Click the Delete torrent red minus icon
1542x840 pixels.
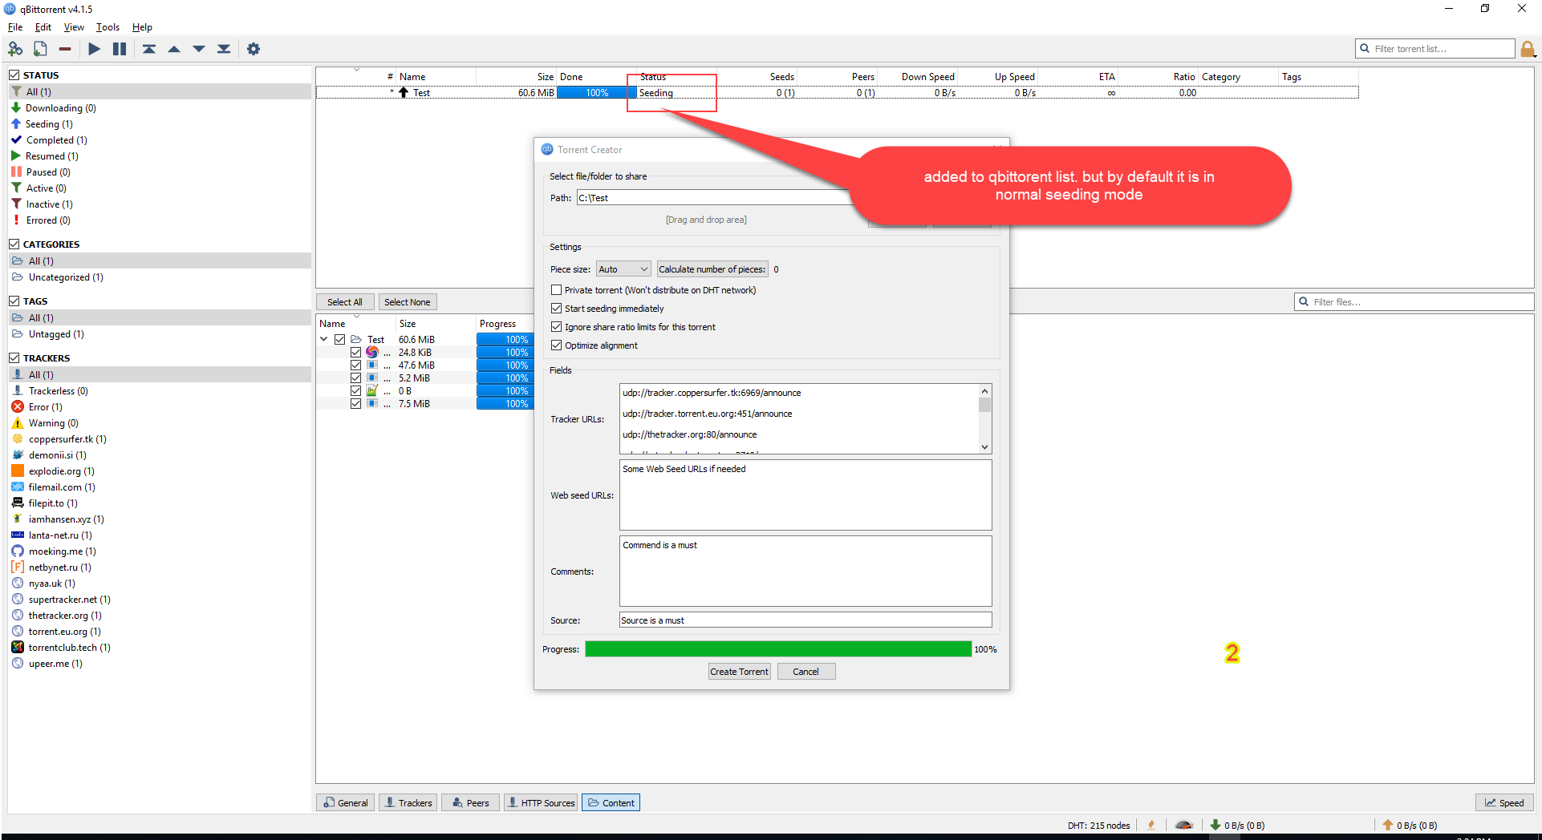(65, 49)
